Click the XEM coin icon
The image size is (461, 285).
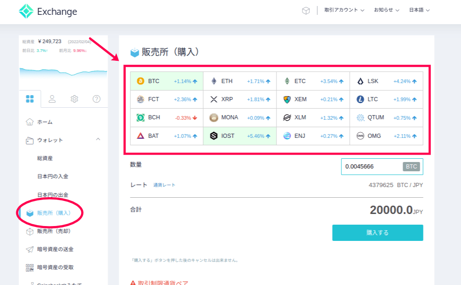[287, 99]
